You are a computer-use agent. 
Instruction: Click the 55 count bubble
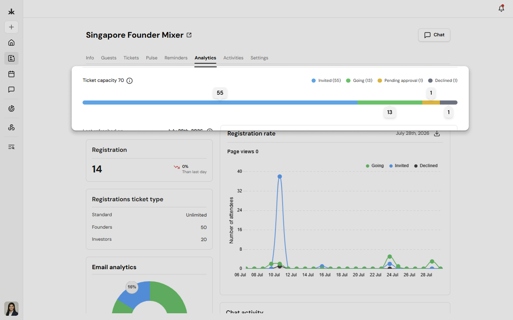(220, 93)
